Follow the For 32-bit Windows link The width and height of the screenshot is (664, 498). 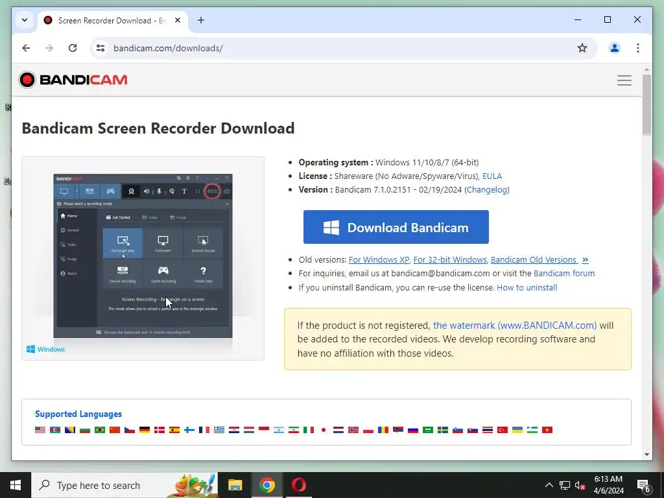tap(450, 259)
